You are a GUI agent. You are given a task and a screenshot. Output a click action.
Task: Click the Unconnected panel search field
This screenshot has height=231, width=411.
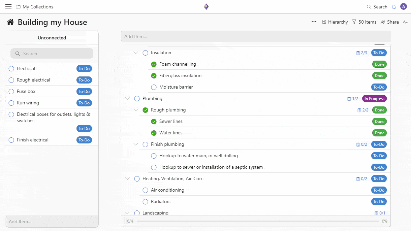52,54
